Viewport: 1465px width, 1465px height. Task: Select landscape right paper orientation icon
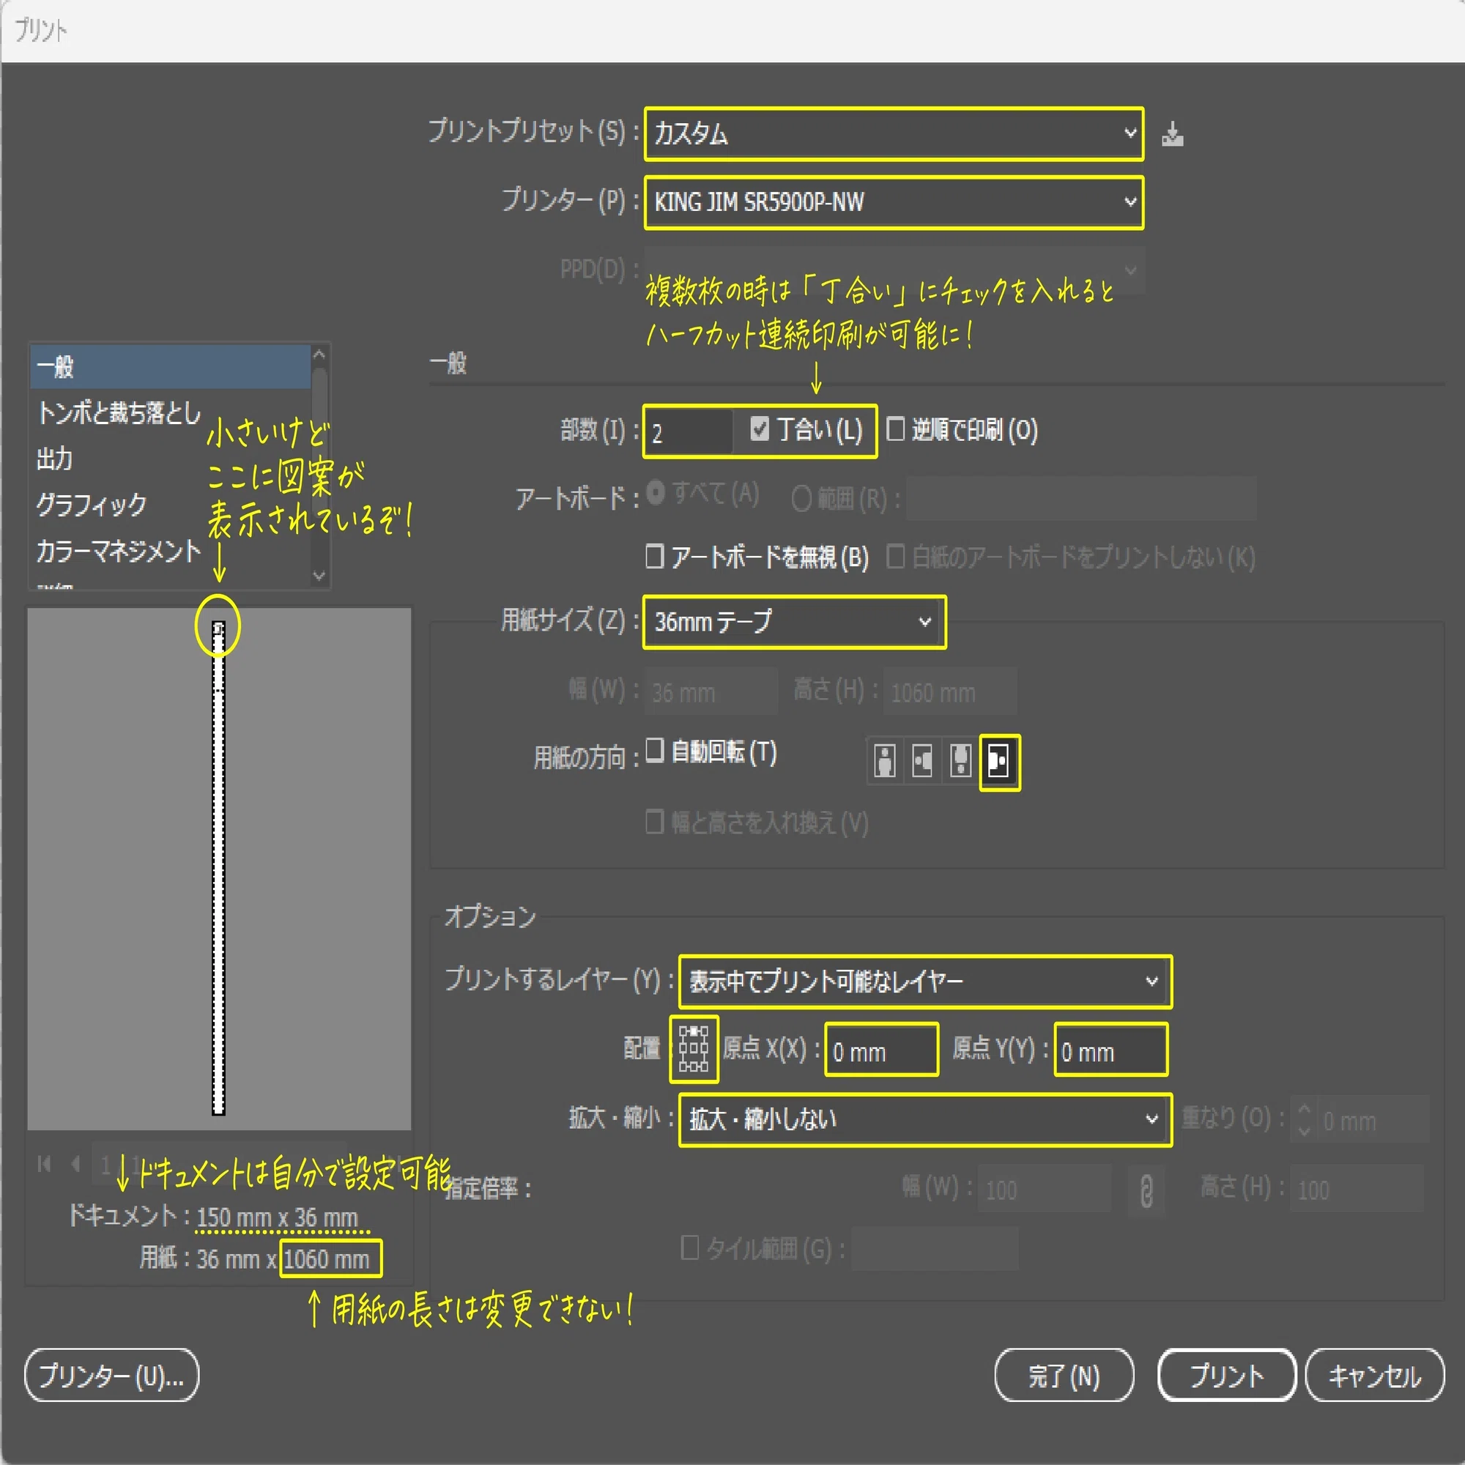tap(998, 761)
